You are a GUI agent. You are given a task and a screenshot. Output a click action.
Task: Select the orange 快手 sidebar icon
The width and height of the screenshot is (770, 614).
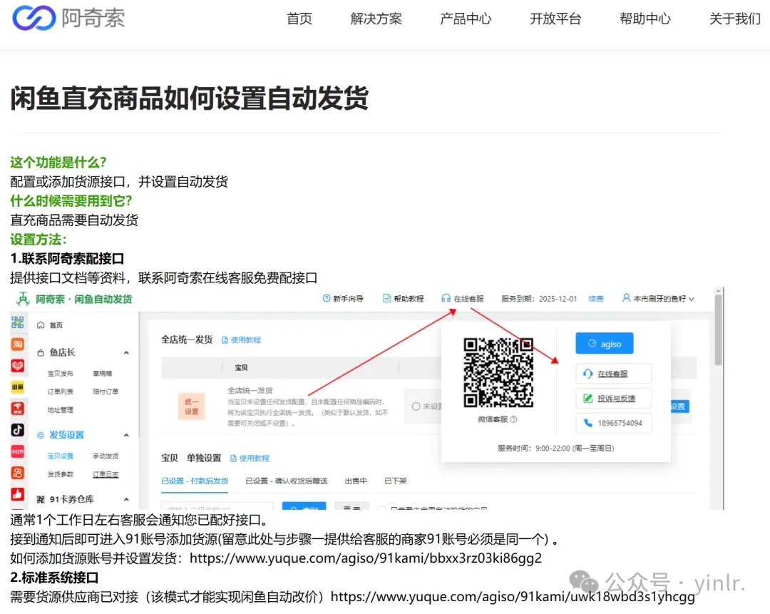coord(18,473)
